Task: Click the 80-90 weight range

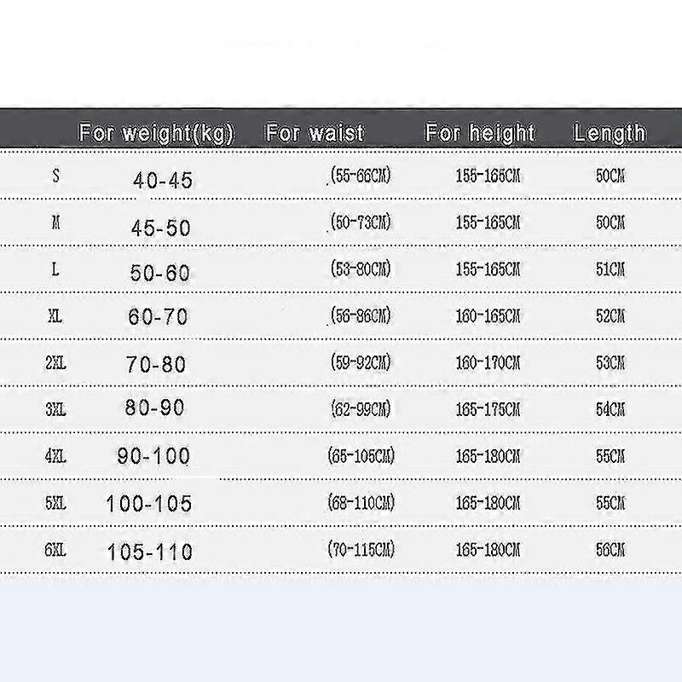Action: tap(155, 408)
